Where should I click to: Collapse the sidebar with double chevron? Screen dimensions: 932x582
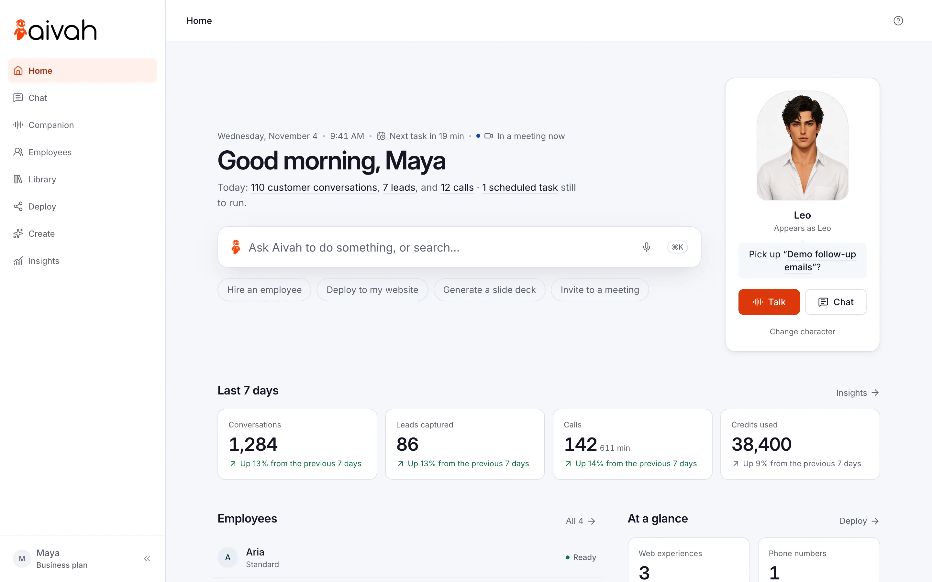point(147,558)
